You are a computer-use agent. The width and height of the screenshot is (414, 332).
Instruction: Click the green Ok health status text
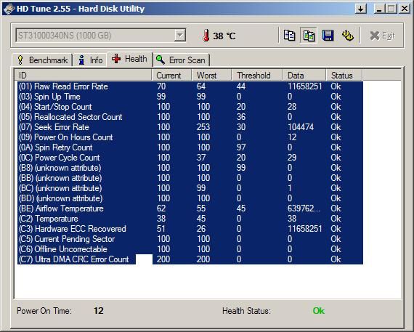[318, 311]
